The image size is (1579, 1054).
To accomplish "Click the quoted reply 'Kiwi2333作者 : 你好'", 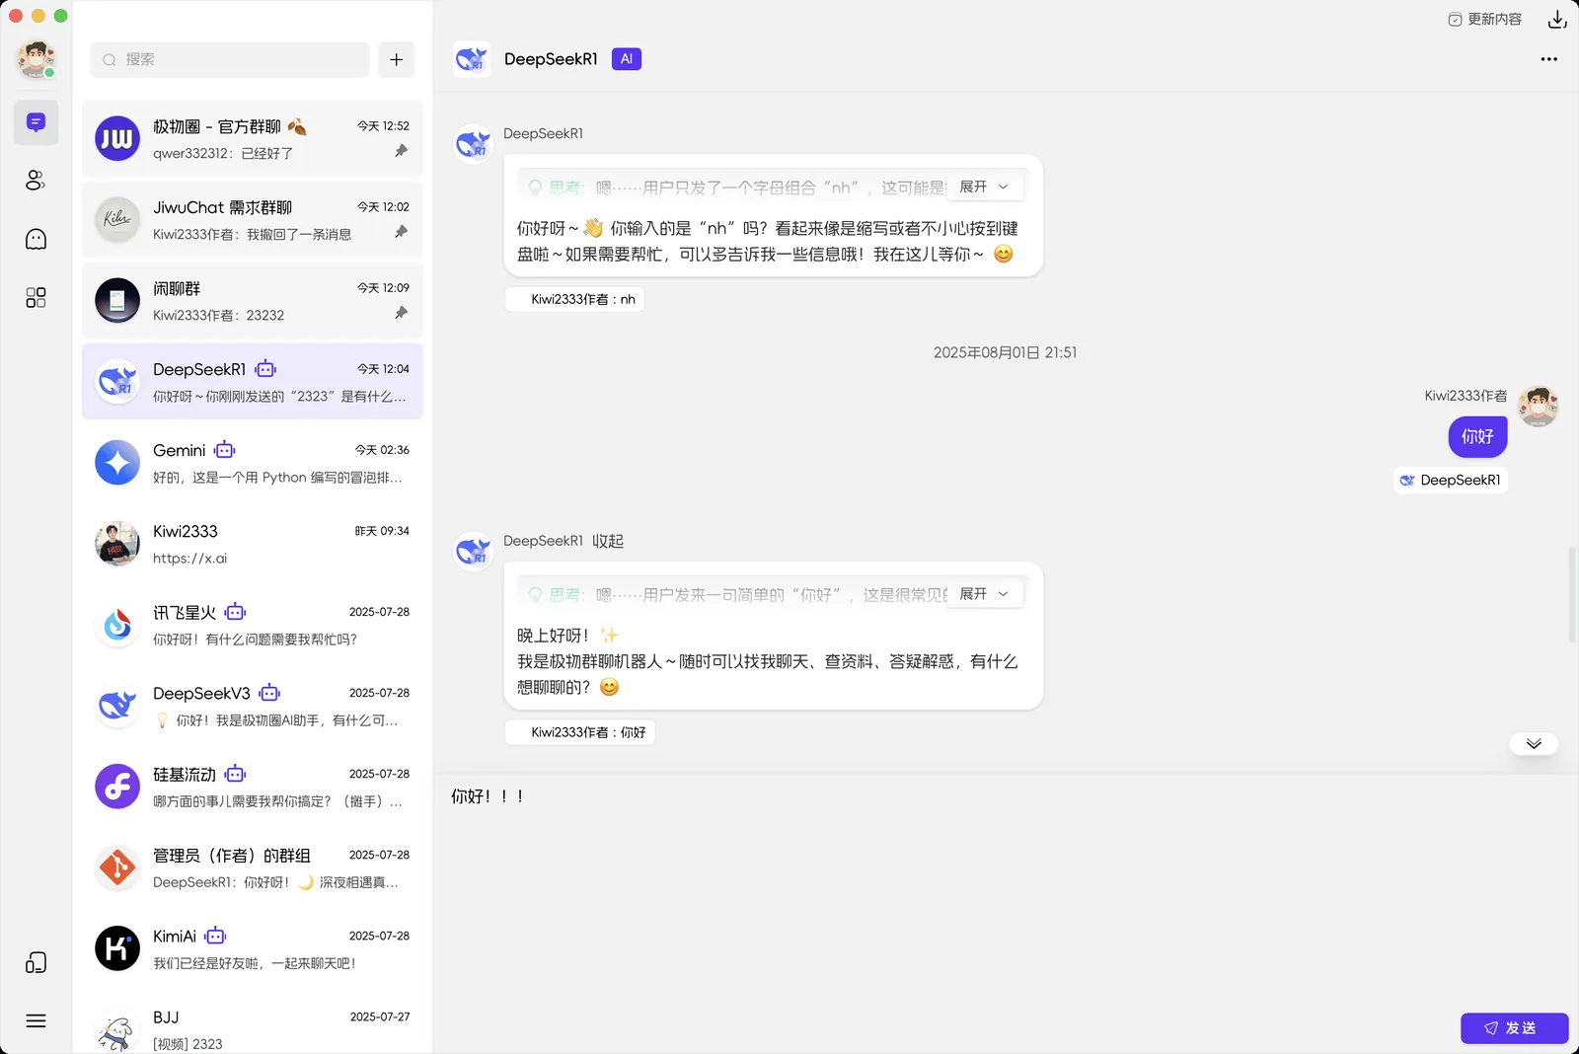I will coord(579,732).
